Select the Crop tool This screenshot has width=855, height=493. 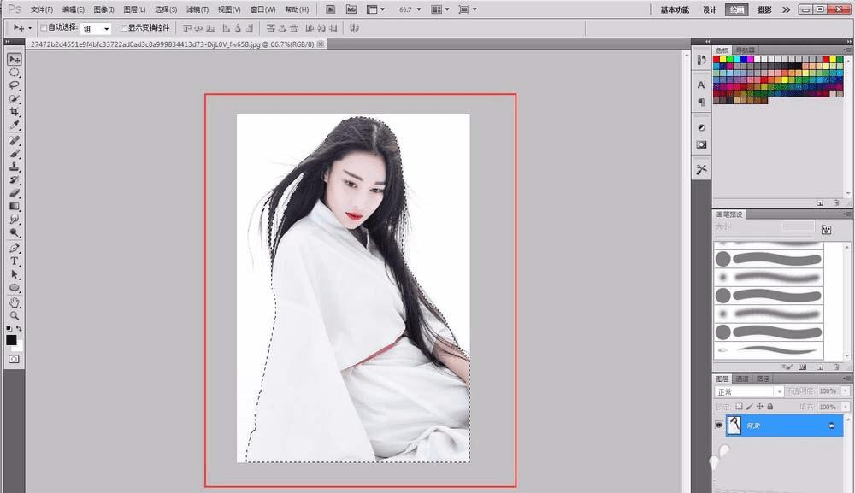[x=15, y=112]
